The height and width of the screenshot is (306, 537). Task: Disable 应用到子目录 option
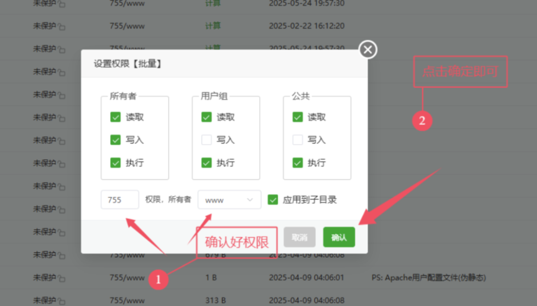pos(273,199)
